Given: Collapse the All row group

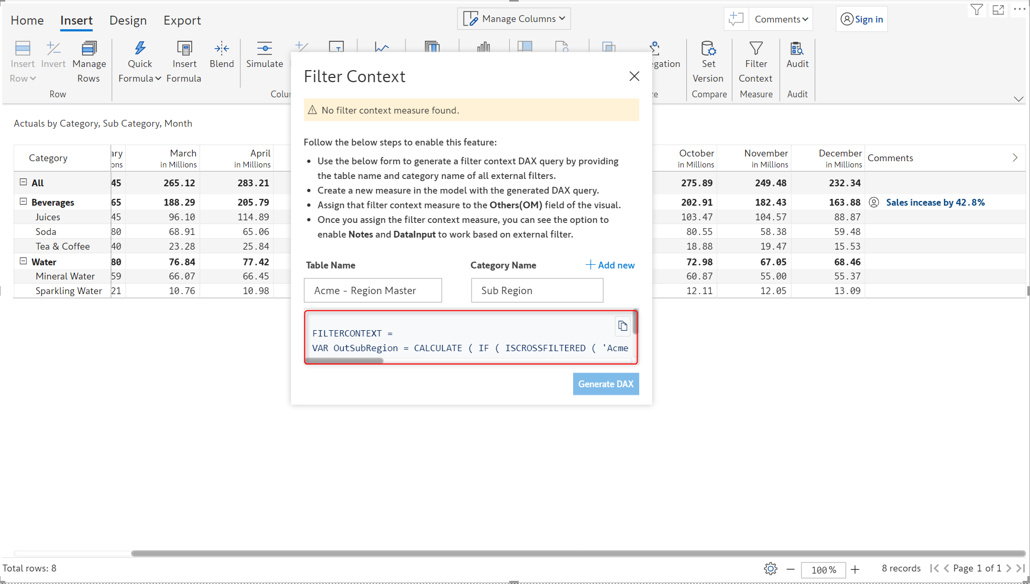Looking at the screenshot, I should 23,182.
